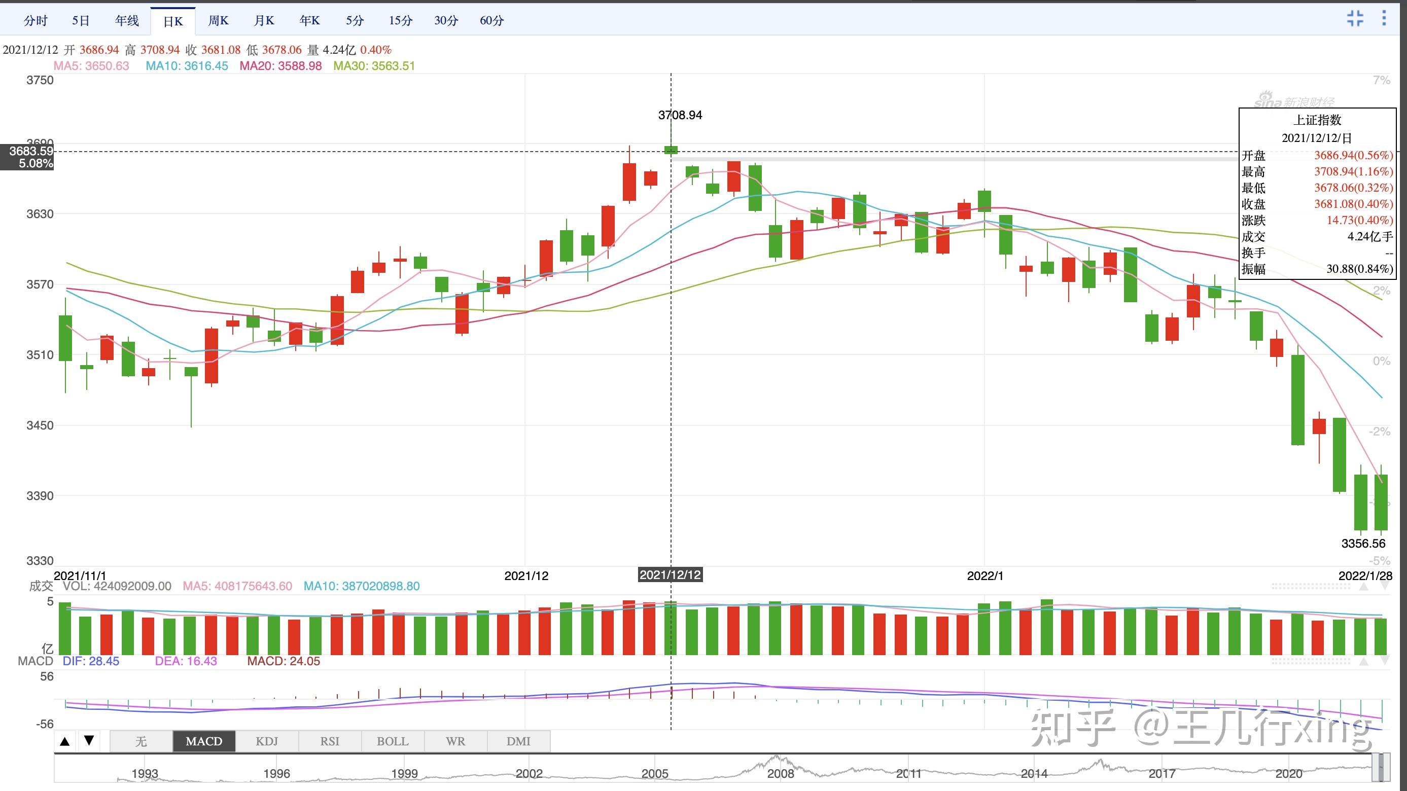Select the 60分 chart tab

pyautogui.click(x=491, y=21)
